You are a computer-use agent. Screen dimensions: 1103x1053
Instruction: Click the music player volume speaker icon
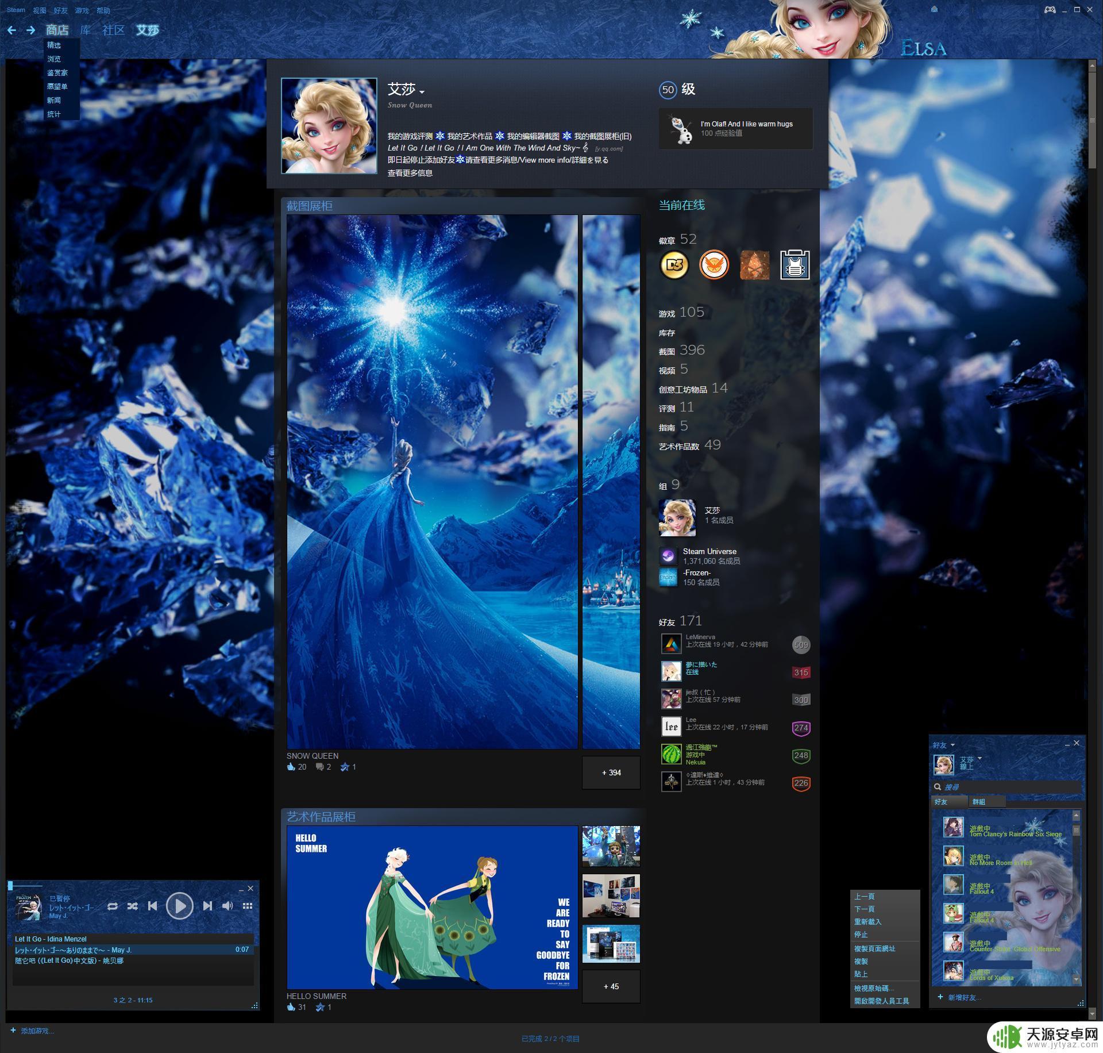click(x=227, y=906)
